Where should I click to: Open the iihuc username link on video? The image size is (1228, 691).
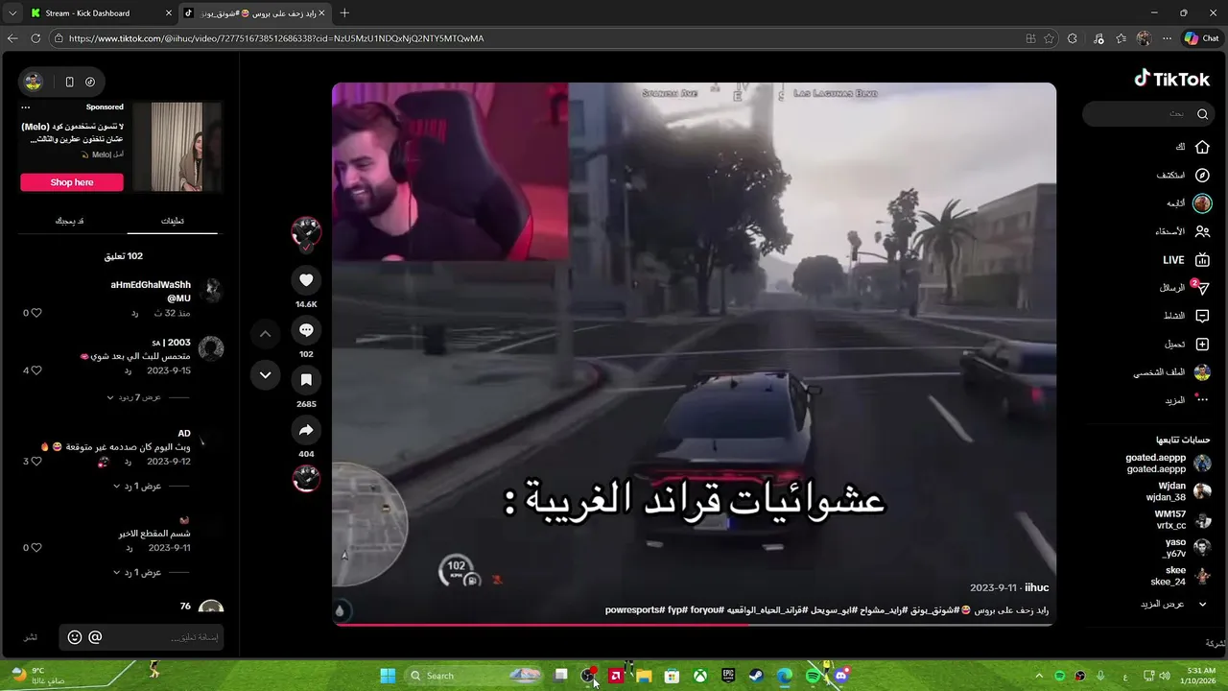[1036, 587]
